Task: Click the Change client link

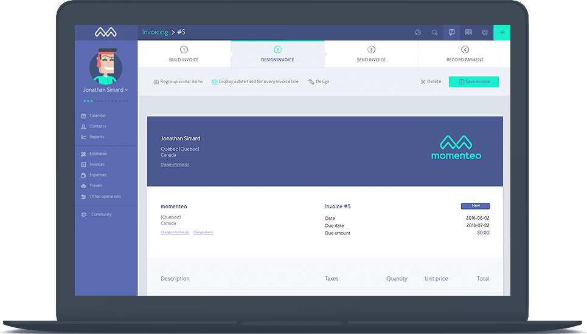Action: 203,233
